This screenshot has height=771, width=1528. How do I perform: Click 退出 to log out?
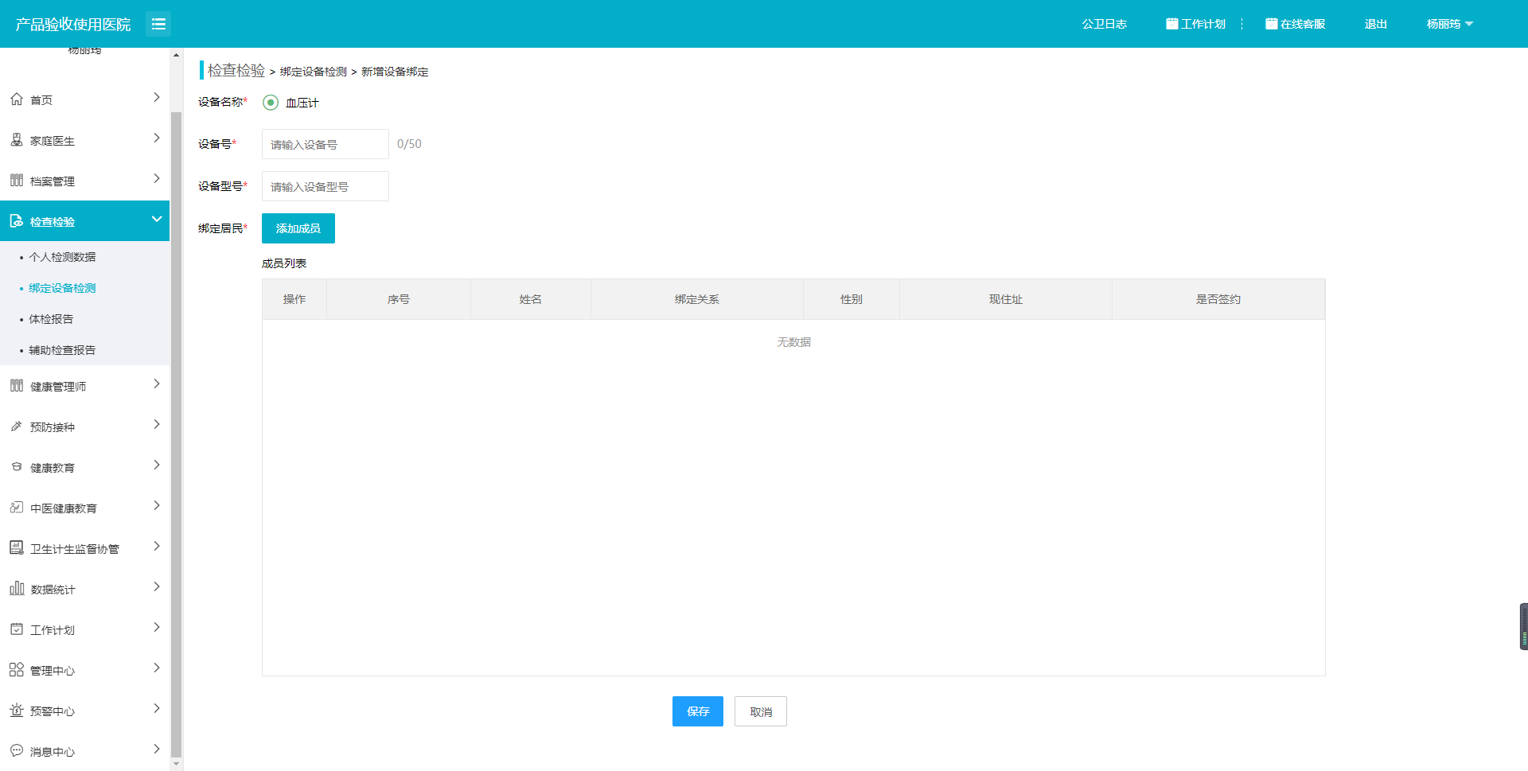point(1375,24)
